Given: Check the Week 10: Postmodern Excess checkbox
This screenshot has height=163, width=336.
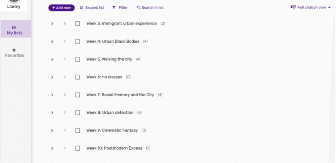Looking at the screenshot, I should pos(78,149).
